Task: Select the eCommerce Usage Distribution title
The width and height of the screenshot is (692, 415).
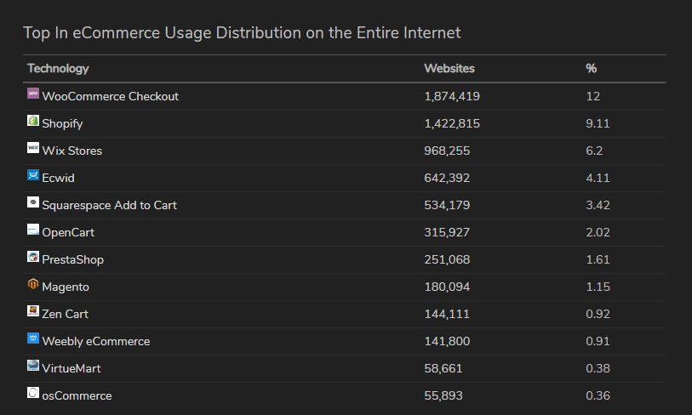Action: pyautogui.click(x=242, y=33)
